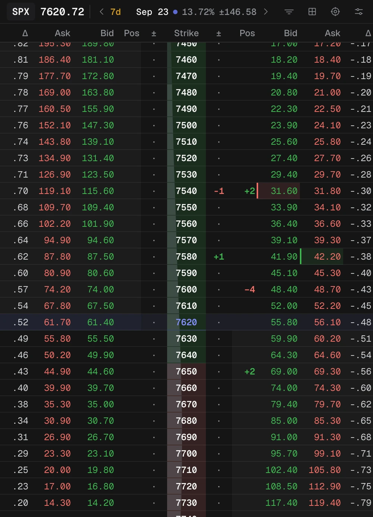
Task: Select the 7540 strike row
Action: pos(186,191)
